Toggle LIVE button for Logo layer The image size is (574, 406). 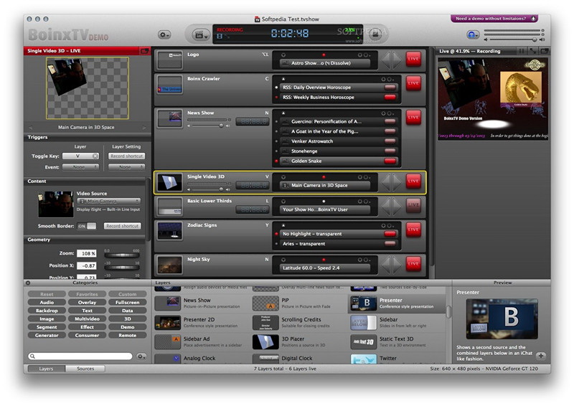point(413,59)
